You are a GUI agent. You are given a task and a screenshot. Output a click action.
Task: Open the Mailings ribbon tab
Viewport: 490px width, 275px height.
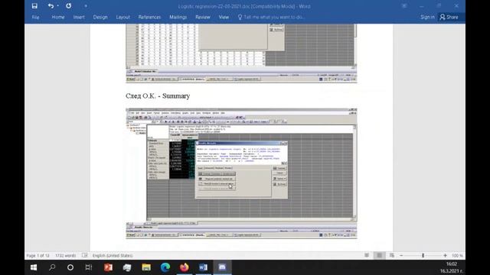178,17
